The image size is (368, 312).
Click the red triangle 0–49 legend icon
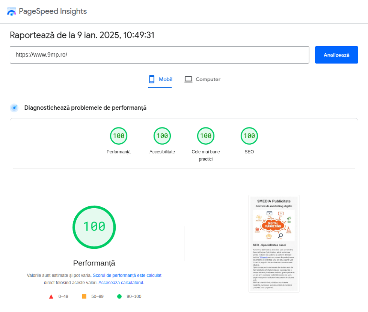point(51,296)
